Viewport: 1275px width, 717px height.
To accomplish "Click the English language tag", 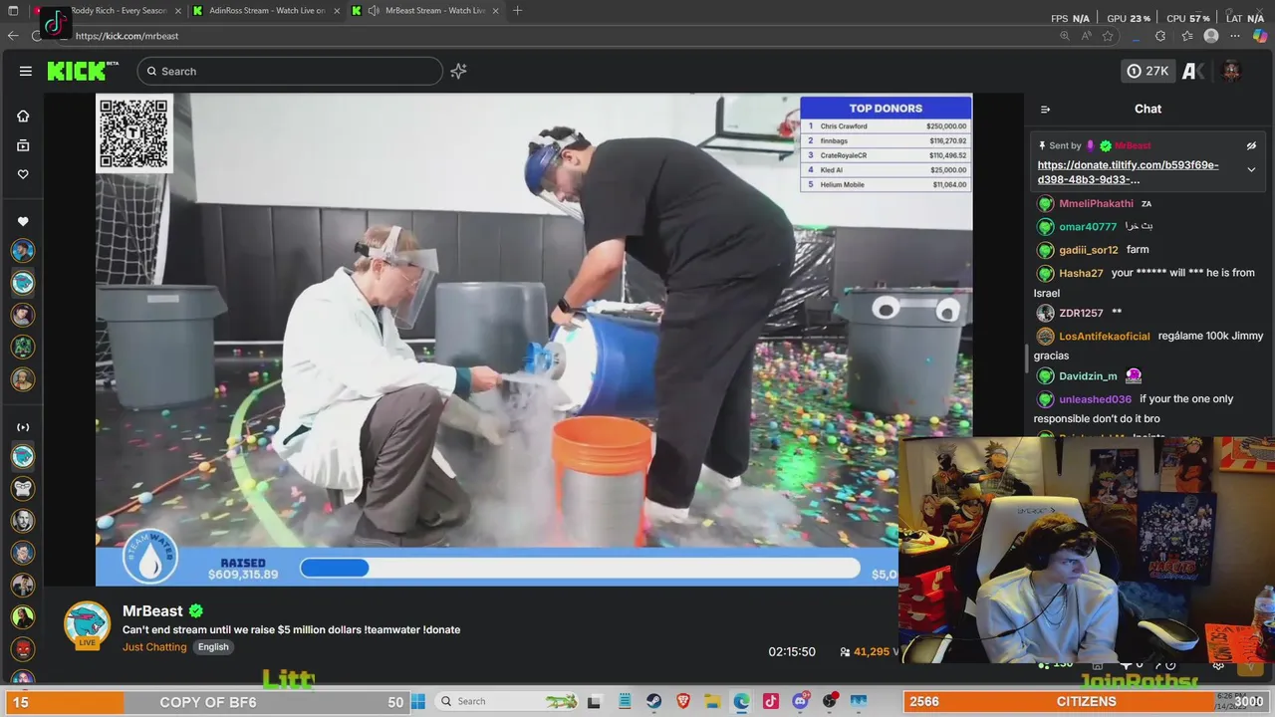I will coord(213,647).
